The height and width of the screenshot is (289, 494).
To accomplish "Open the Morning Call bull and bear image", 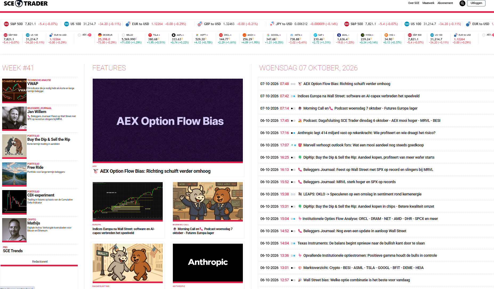I will click(x=208, y=202).
